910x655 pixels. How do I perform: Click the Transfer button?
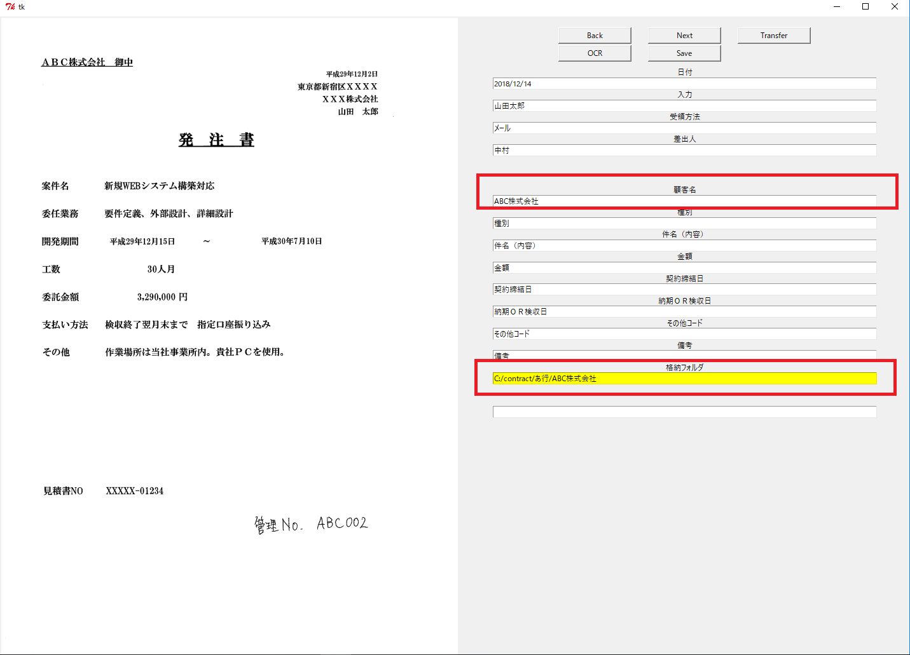pyautogui.click(x=773, y=36)
